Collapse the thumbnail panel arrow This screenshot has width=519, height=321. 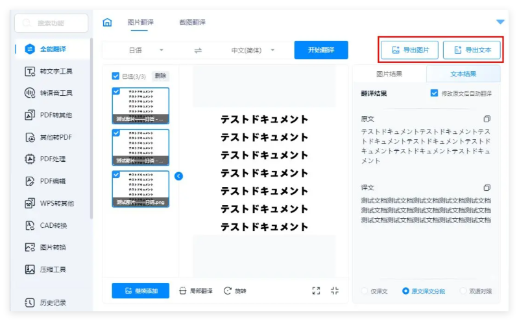pyautogui.click(x=179, y=176)
